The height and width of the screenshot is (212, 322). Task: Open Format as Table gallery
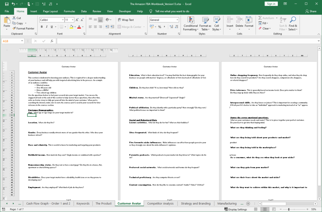coord(205,24)
